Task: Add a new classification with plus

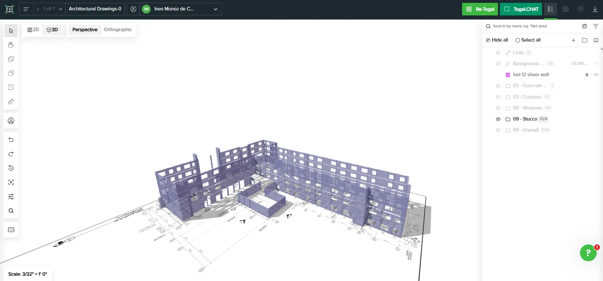Action: click(573, 40)
